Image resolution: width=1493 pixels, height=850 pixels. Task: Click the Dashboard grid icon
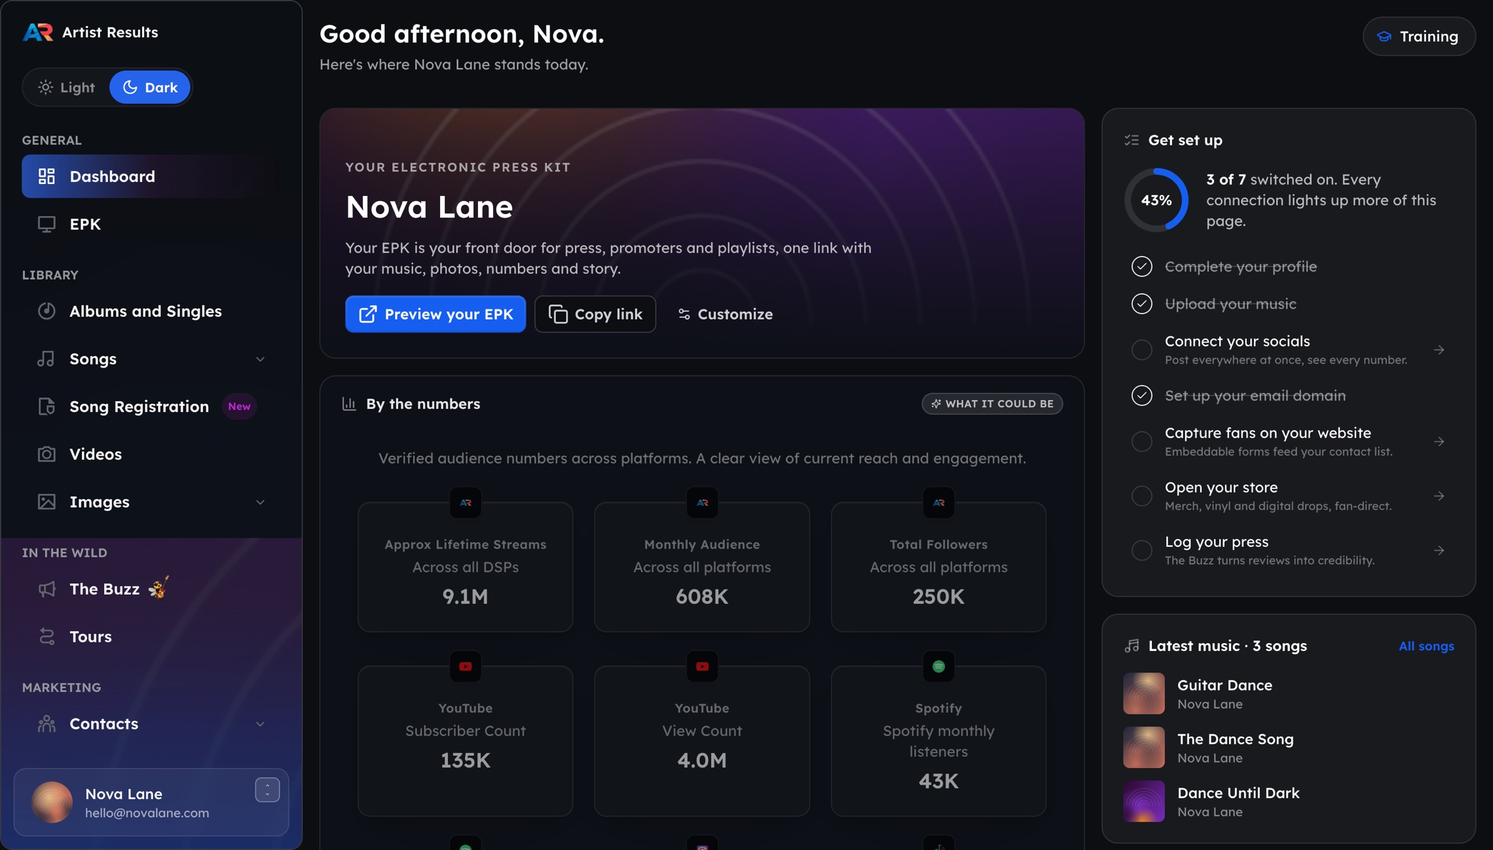[x=46, y=176]
